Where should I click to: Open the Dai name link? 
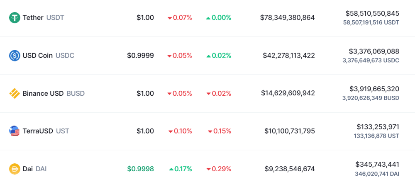[x=28, y=169]
